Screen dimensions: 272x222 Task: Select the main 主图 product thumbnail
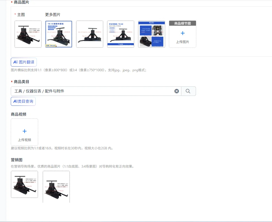coord(28,34)
